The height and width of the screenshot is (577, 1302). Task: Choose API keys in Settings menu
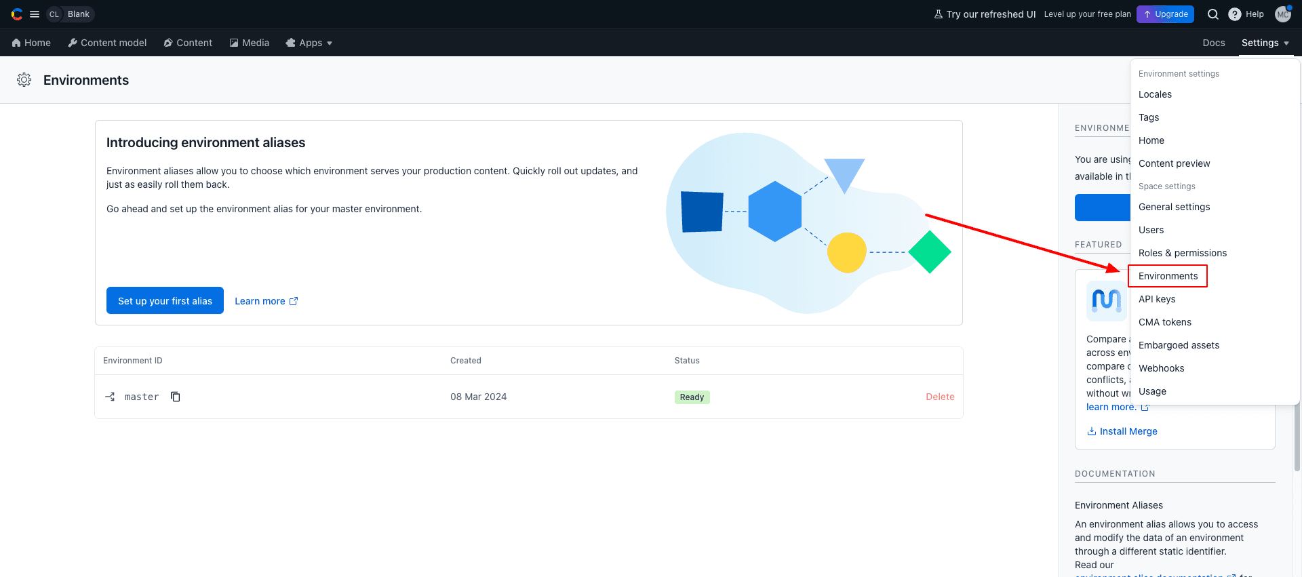[1157, 299]
